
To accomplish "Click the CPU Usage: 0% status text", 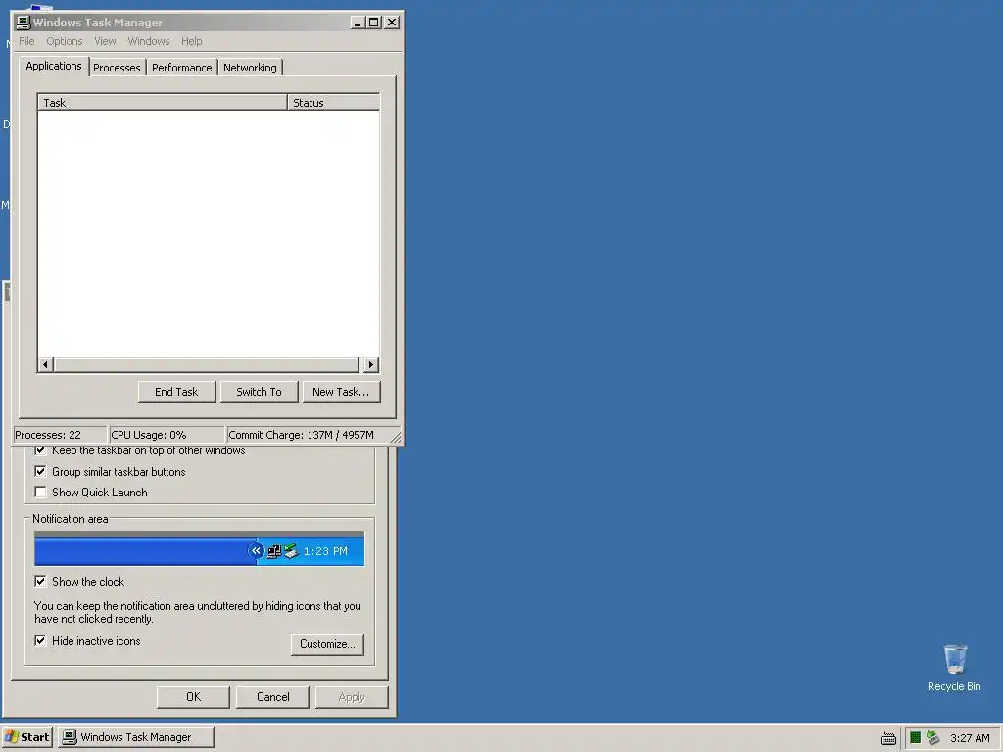I will [149, 435].
